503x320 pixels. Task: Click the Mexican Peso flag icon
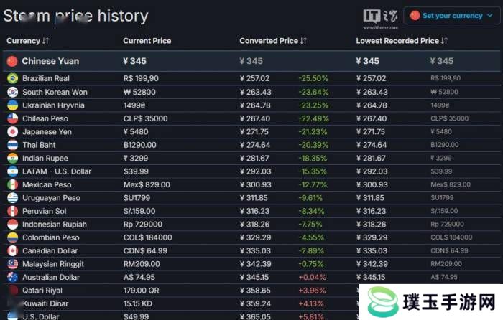(x=12, y=185)
